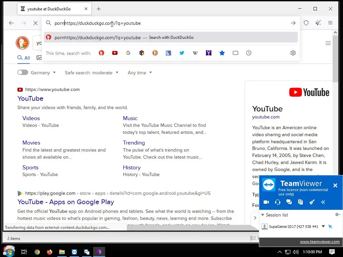The height and width of the screenshot is (257, 343).
Task: Click the TeamViewer whiteboard marker icon
Action: [312, 202]
